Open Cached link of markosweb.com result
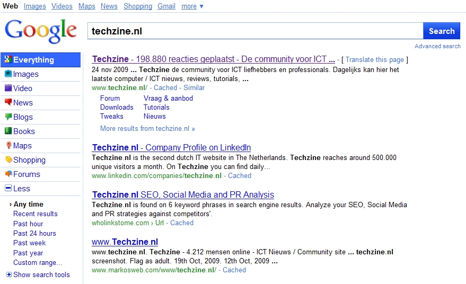 [x=234, y=270]
